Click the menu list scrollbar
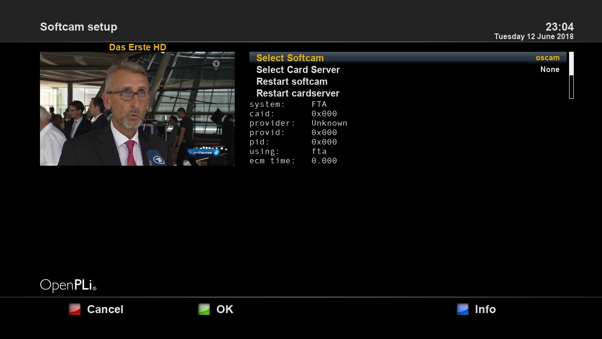 [571, 75]
